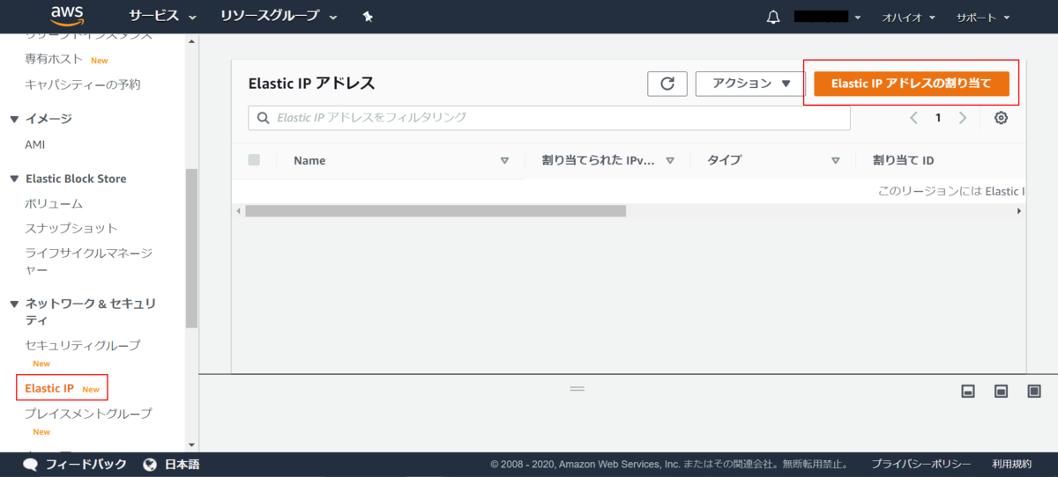Viewport: 1058px width, 477px height.
Task: Open the リソースグループ dropdown menu
Action: pos(279,17)
